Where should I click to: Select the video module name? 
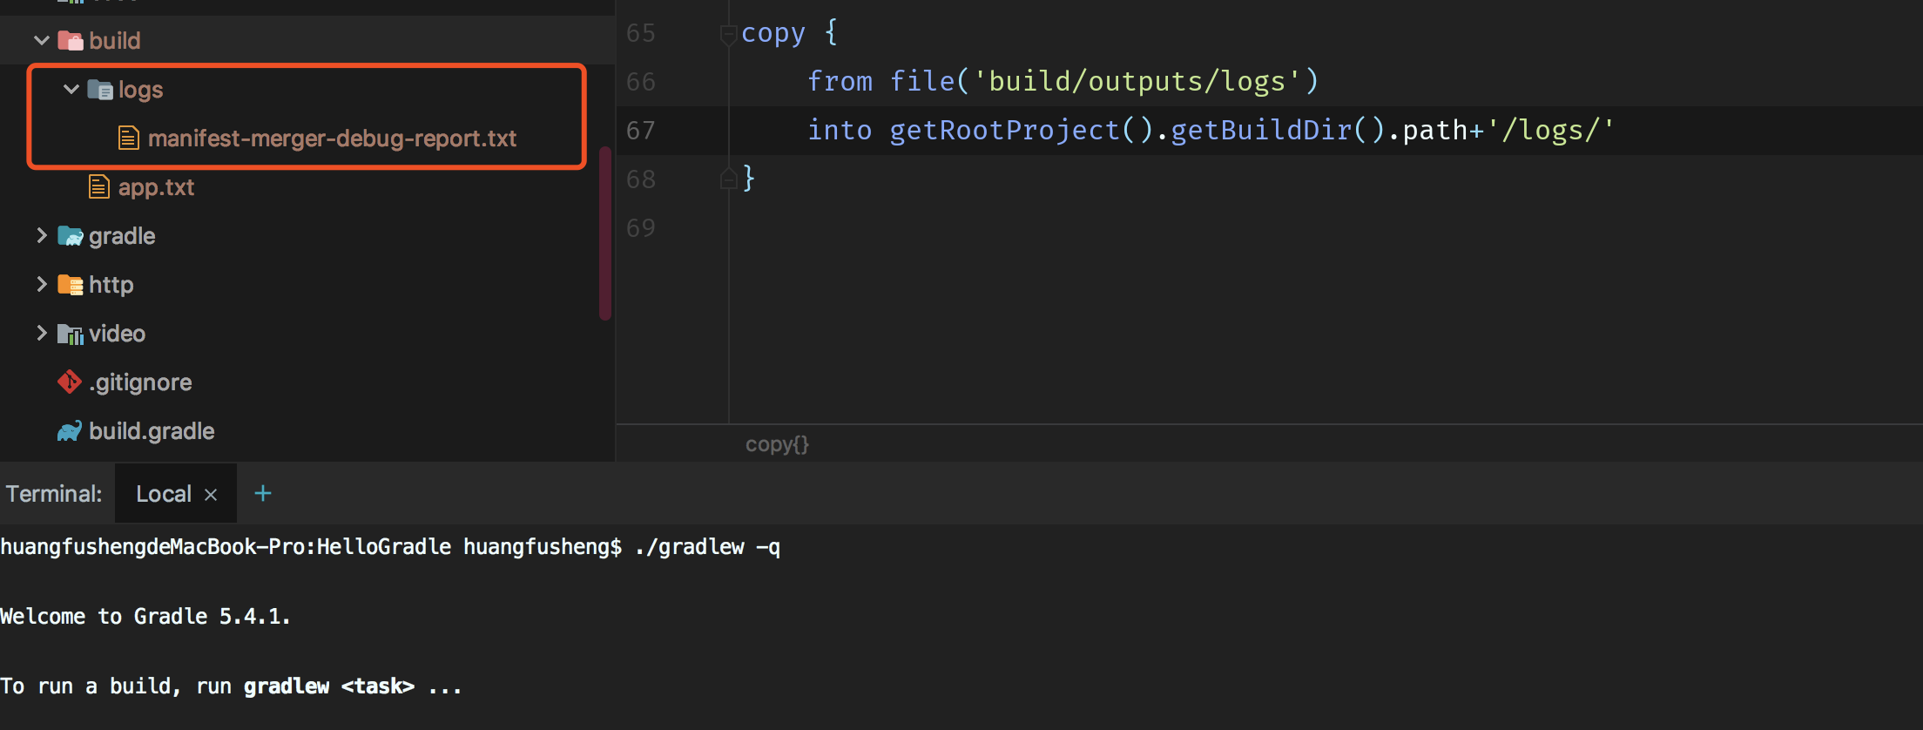[x=117, y=333]
